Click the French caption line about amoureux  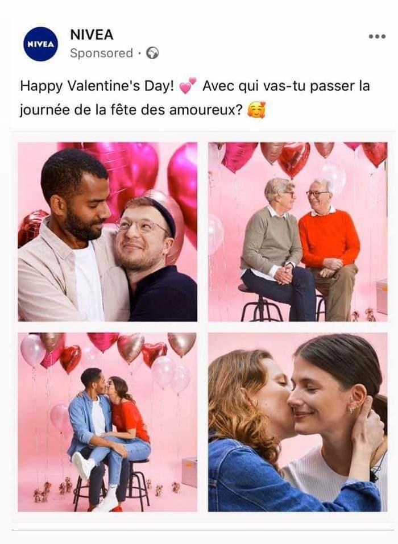coord(130,110)
